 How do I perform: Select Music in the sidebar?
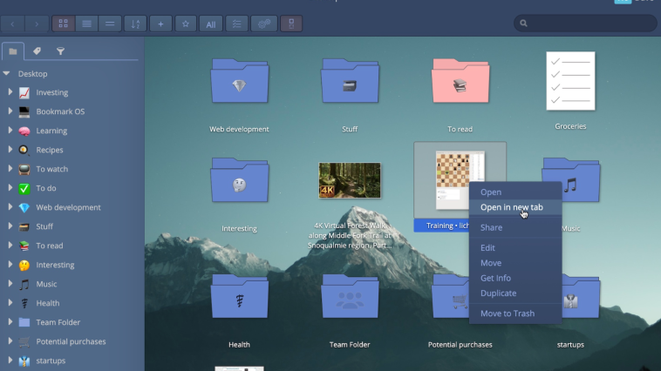[46, 284]
